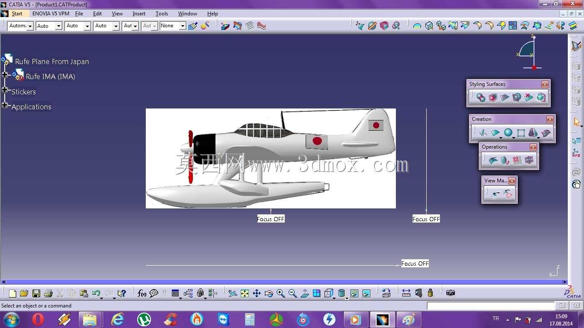Click the horizontal scrollbar below the viewport
This screenshot has width=584, height=328.
[283, 282]
